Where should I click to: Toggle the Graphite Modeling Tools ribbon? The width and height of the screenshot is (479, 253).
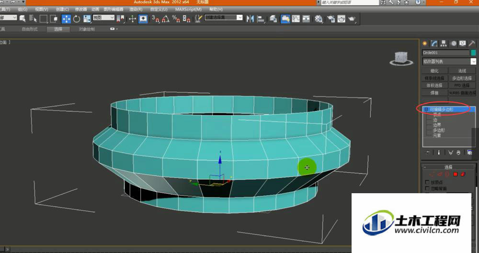[x=285, y=19]
